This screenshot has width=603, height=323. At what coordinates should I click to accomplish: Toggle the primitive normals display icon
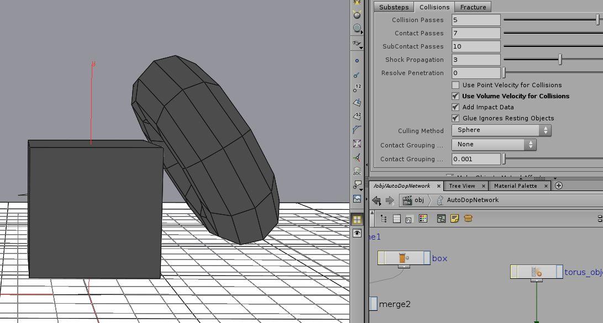pyautogui.click(x=357, y=103)
